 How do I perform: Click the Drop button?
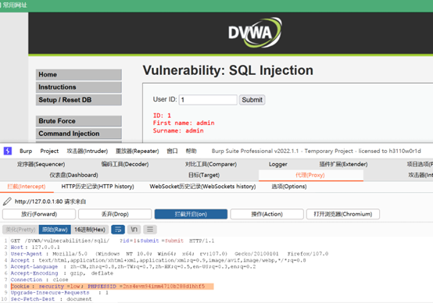[115, 214]
